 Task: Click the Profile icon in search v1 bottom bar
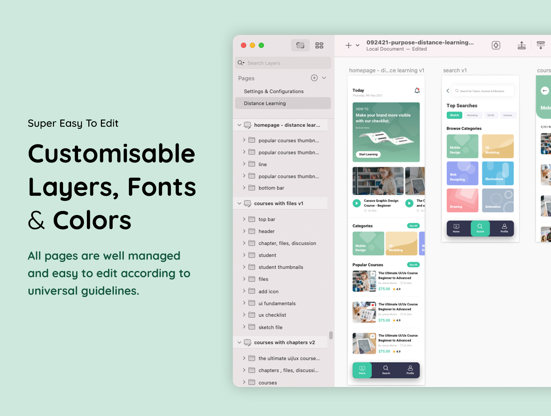coord(504,228)
